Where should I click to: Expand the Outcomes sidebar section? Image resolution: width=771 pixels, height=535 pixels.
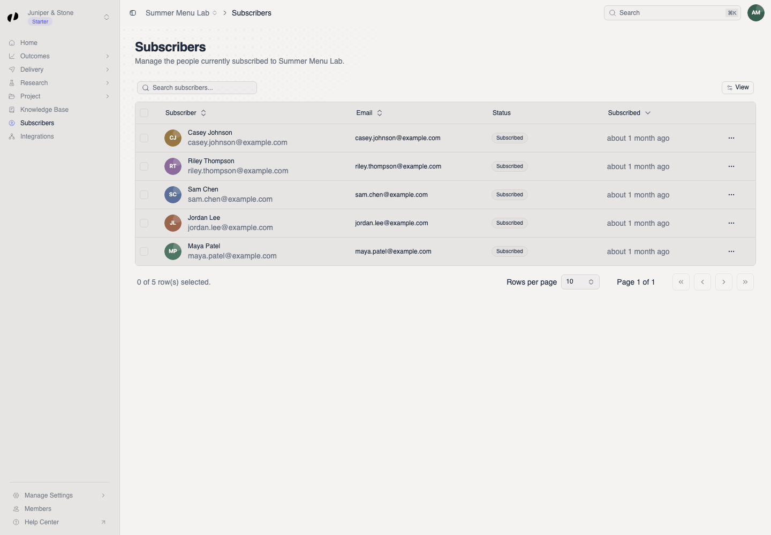click(59, 56)
